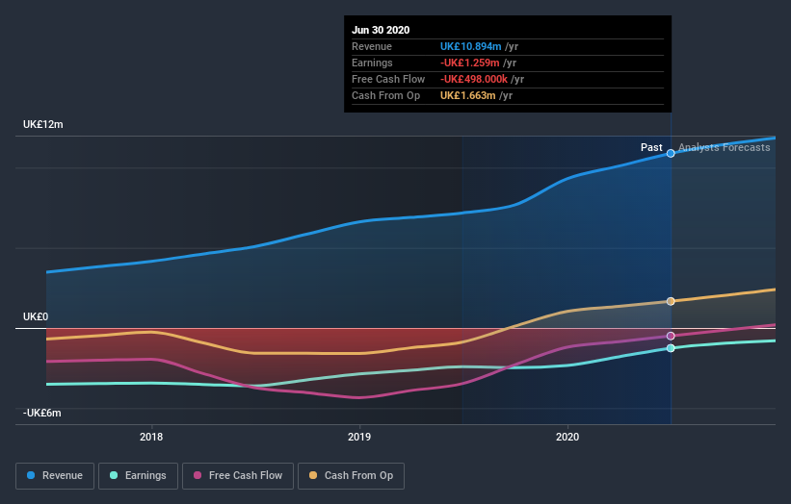The width and height of the screenshot is (791, 504).
Task: Toggle the Earnings legend button
Action: (x=138, y=476)
